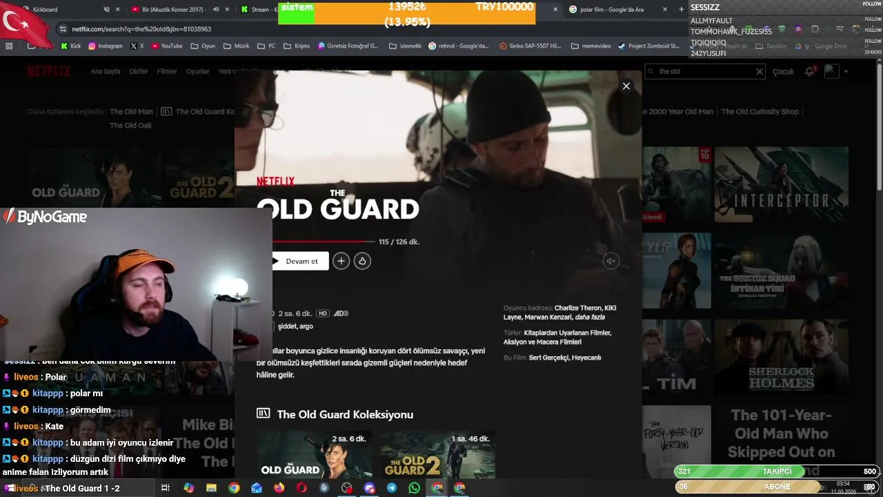
Task: Open The Old Guard collection thumbnail
Action: tap(315, 454)
